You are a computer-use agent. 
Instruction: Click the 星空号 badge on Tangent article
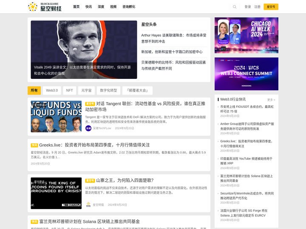pos(90,104)
